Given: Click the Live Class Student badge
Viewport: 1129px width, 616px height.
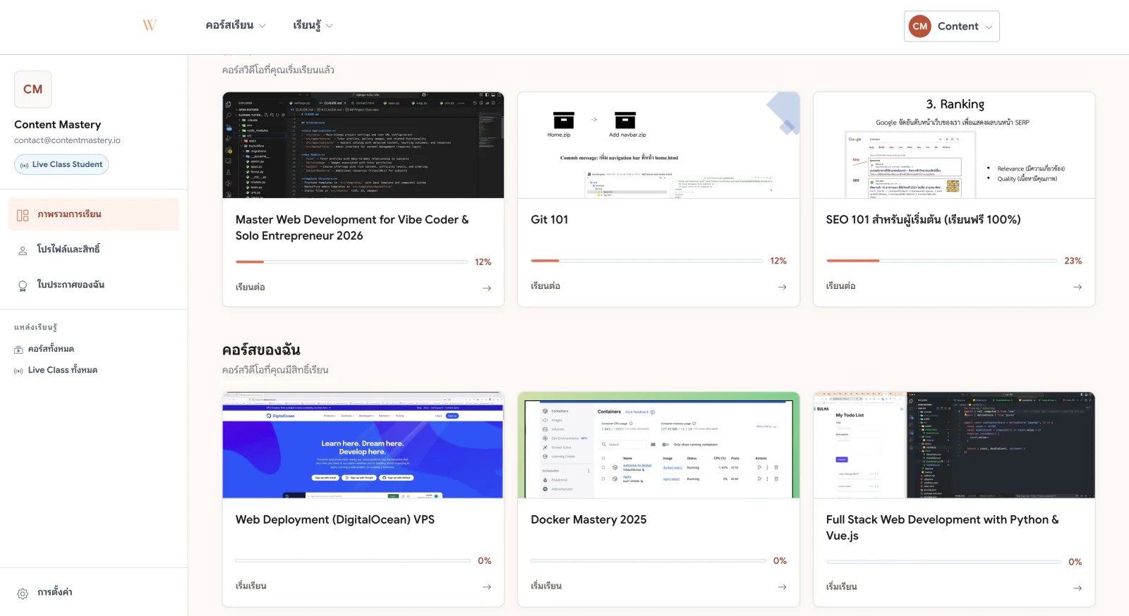Looking at the screenshot, I should (61, 164).
